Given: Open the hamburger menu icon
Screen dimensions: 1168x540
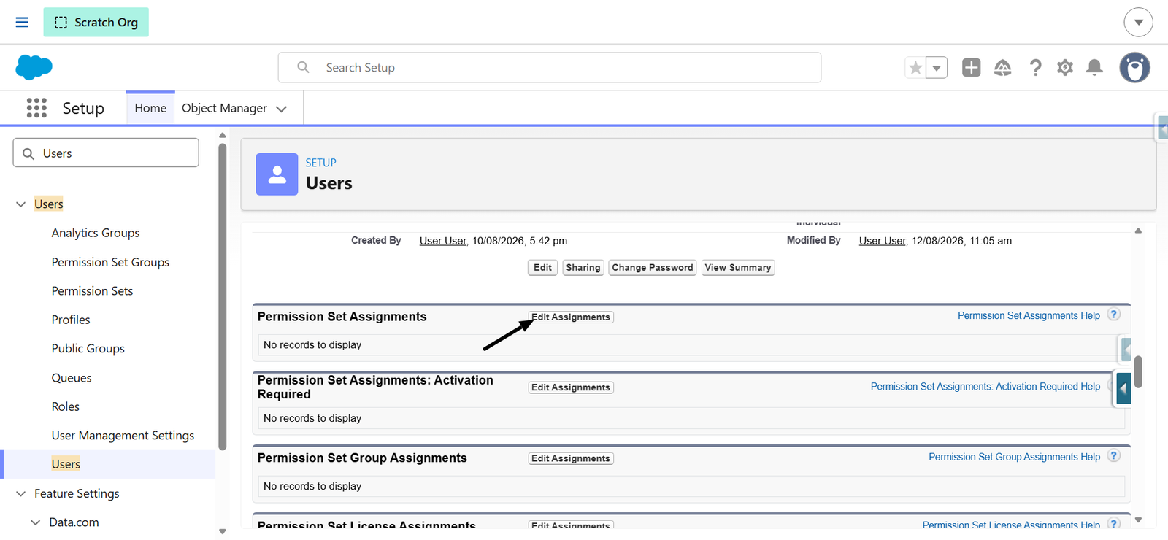Looking at the screenshot, I should tap(22, 22).
